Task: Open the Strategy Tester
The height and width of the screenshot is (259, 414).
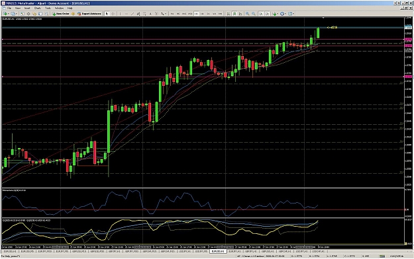Action: click(x=46, y=14)
